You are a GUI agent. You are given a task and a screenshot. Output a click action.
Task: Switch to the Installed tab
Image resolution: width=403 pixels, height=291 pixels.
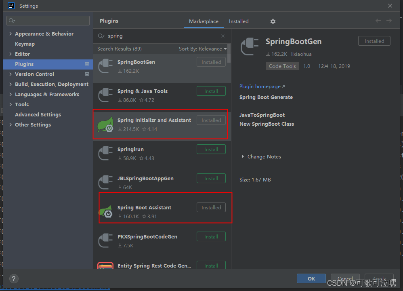coord(239,21)
